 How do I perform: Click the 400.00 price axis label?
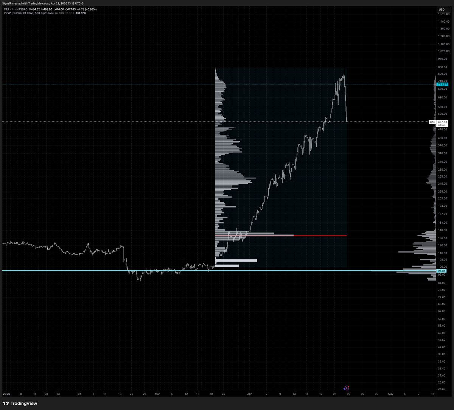coord(442,138)
